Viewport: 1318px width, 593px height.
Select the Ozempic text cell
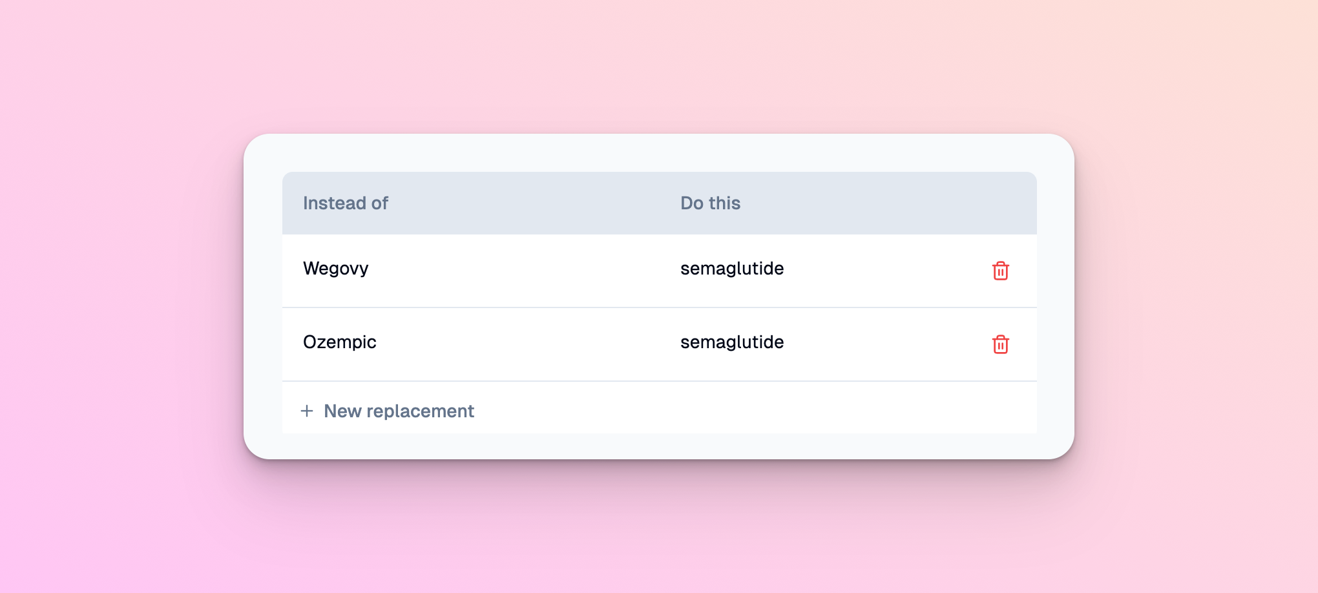pos(340,342)
